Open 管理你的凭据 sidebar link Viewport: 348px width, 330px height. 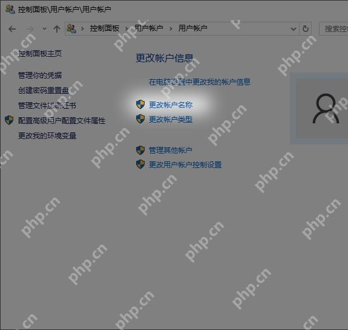click(x=40, y=76)
